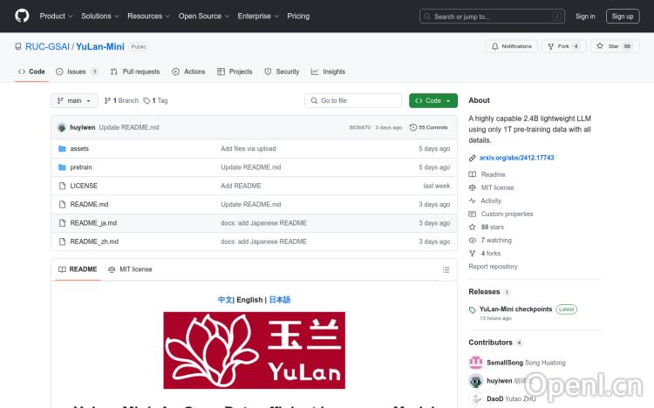The image size is (654, 408).
Task: Open the green Code dropdown
Action: [433, 100]
